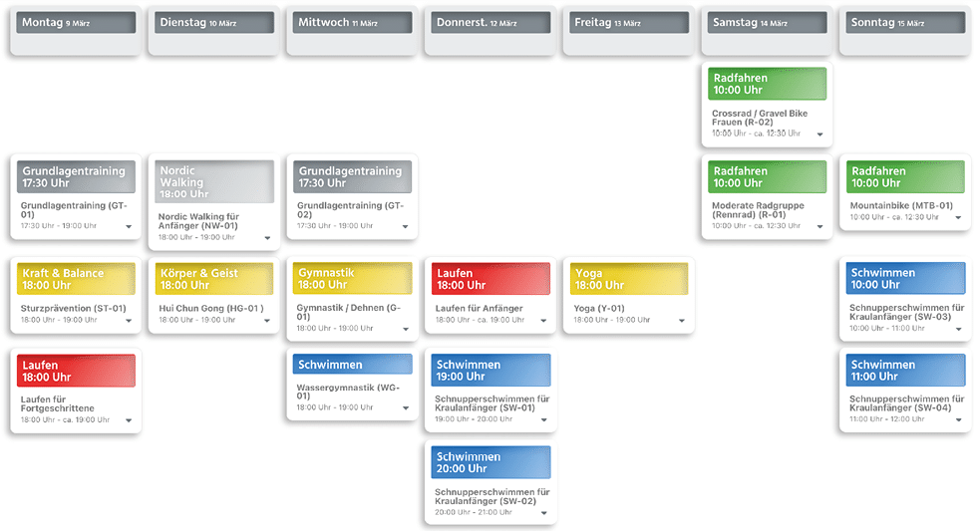Expand the Sturzprävention (ST-01) details arrow

pyautogui.click(x=129, y=322)
